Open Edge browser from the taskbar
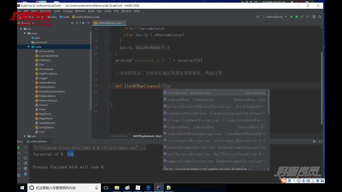 [148, 188]
